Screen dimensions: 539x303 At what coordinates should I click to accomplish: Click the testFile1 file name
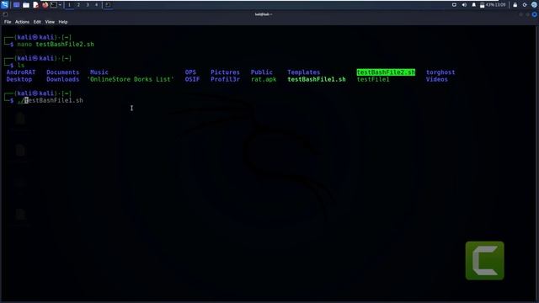(x=373, y=79)
